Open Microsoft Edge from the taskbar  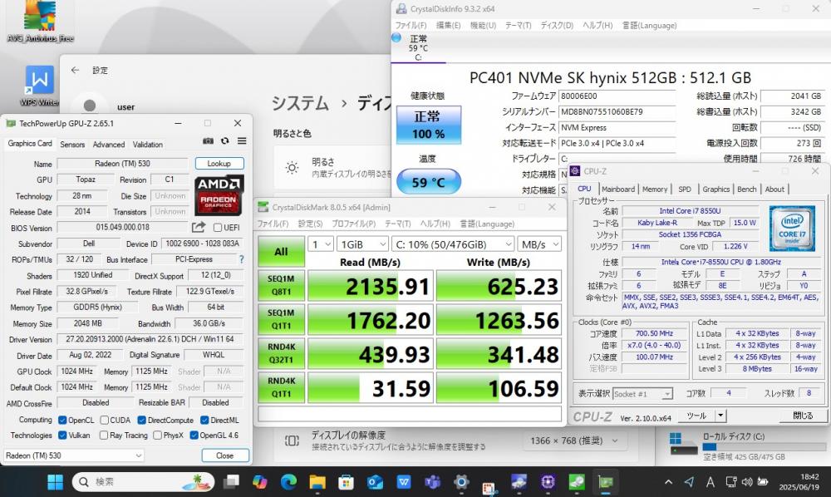click(288, 482)
